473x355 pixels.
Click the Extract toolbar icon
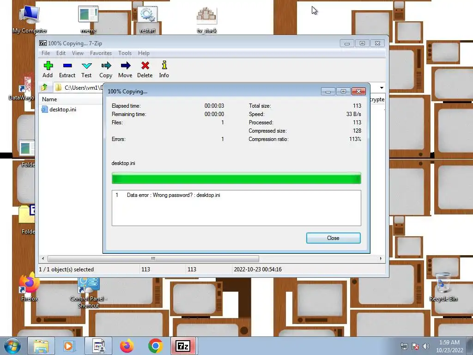[x=67, y=69]
